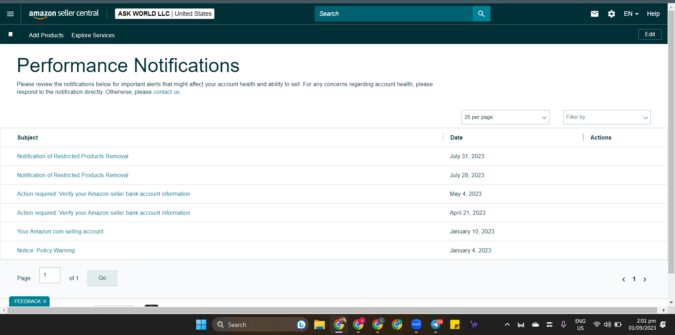The height and width of the screenshot is (335, 675).
Task: Open Explore Services from the favorites bar
Action: [x=93, y=35]
